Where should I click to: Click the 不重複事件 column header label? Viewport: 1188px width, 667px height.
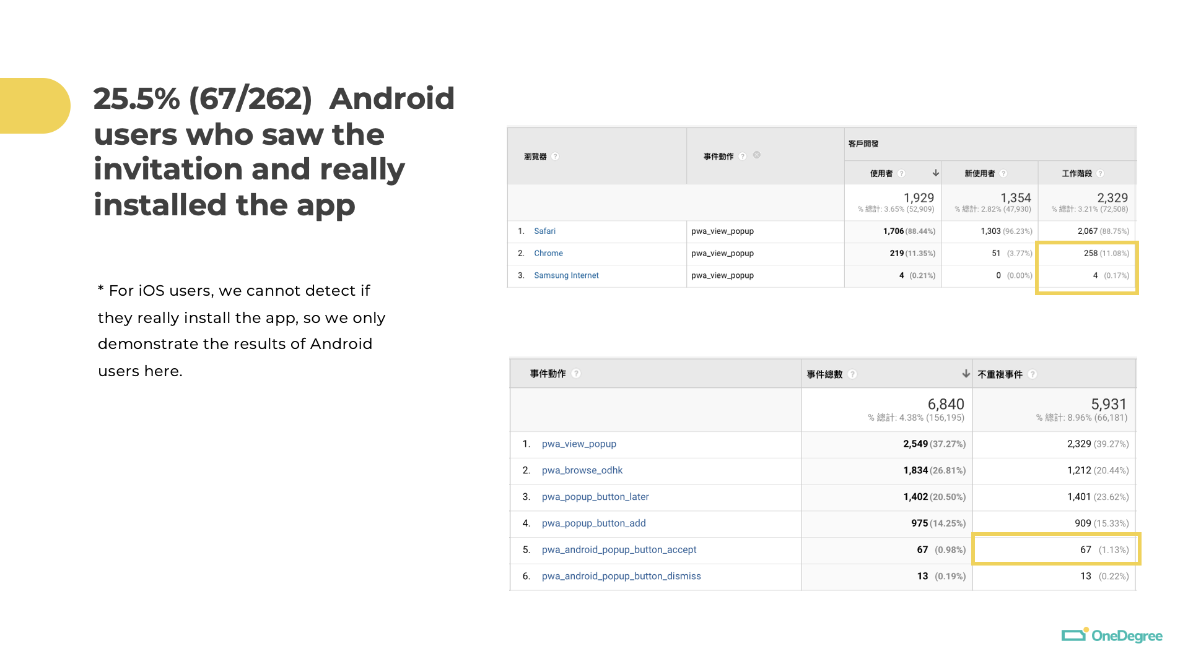(x=1000, y=374)
